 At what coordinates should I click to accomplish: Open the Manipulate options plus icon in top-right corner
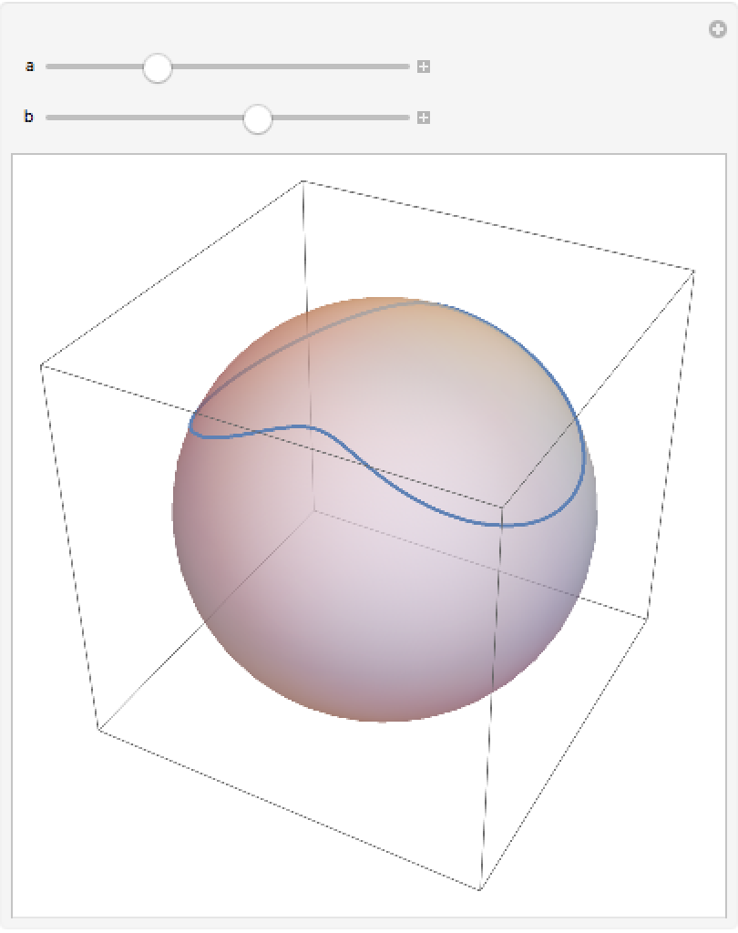coord(718,30)
